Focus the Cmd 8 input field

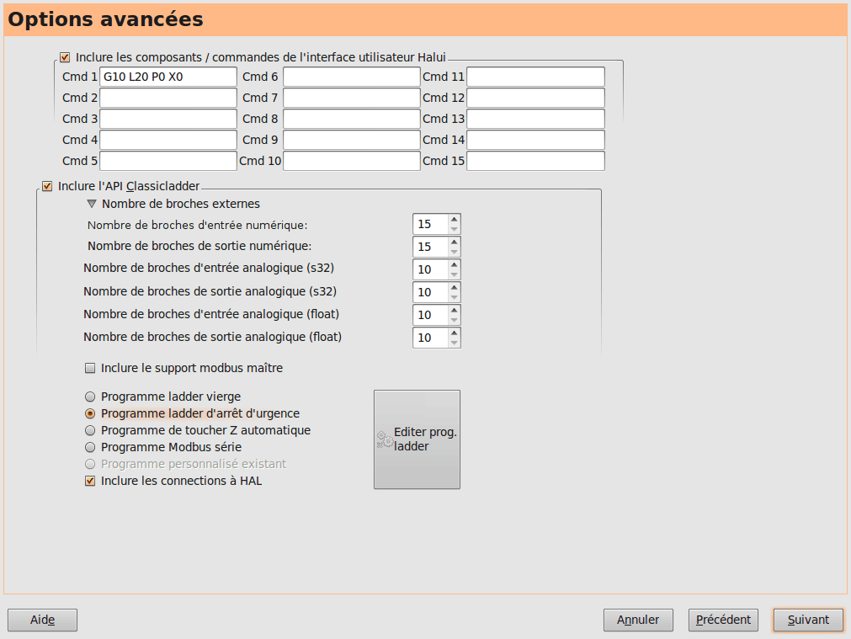(x=352, y=119)
